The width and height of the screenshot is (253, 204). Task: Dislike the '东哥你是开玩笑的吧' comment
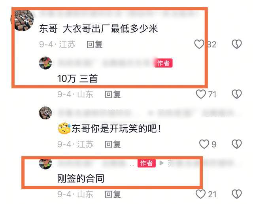pos(237,144)
